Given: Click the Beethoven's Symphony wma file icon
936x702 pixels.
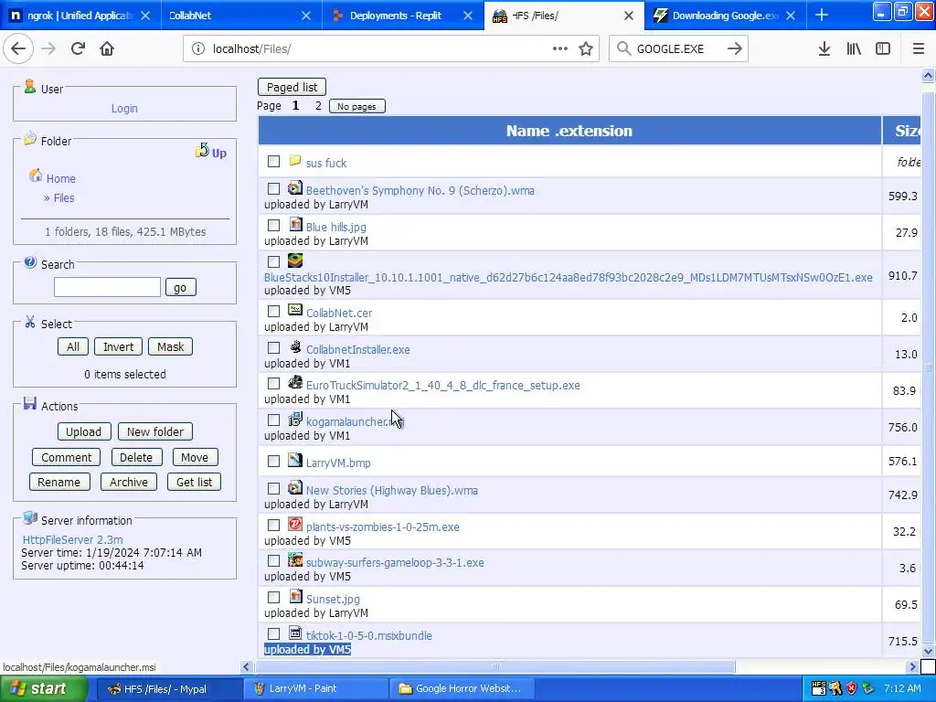Looking at the screenshot, I should 295,188.
